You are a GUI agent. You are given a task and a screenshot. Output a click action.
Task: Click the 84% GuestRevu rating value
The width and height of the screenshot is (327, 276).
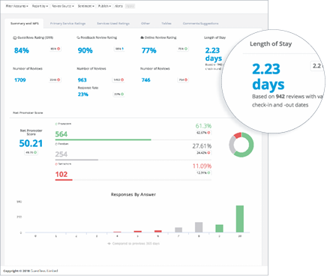[22, 50]
